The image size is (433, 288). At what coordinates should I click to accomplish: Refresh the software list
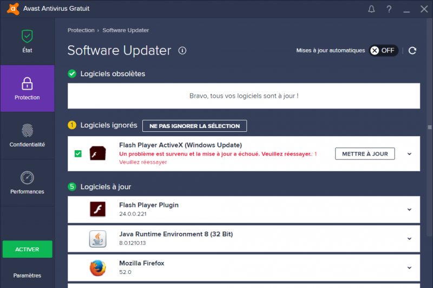coord(412,51)
